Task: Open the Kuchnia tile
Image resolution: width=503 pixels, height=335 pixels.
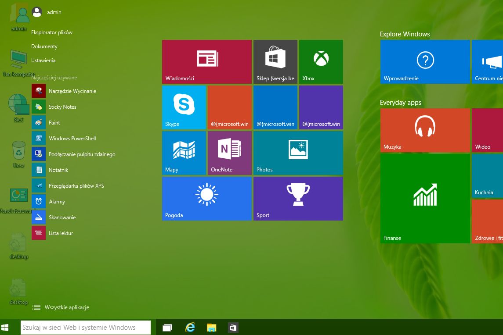Action: tap(487, 176)
